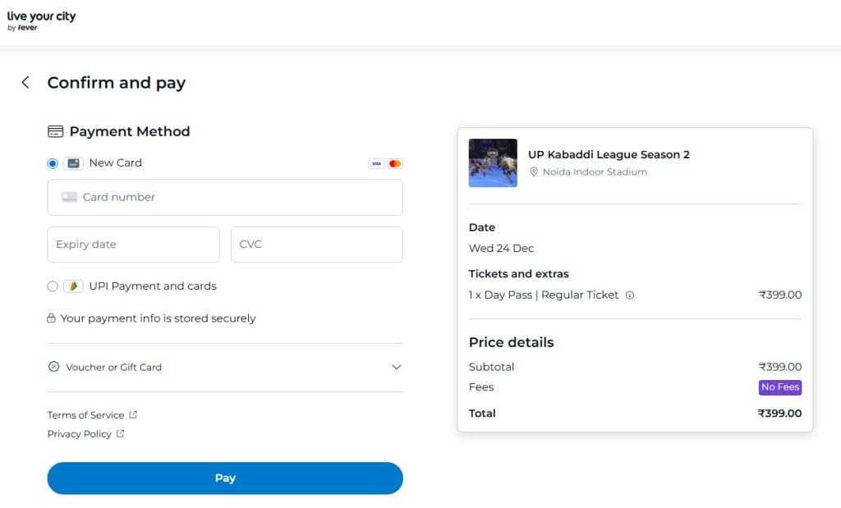Select the UPI Payment and cards option

(x=52, y=286)
